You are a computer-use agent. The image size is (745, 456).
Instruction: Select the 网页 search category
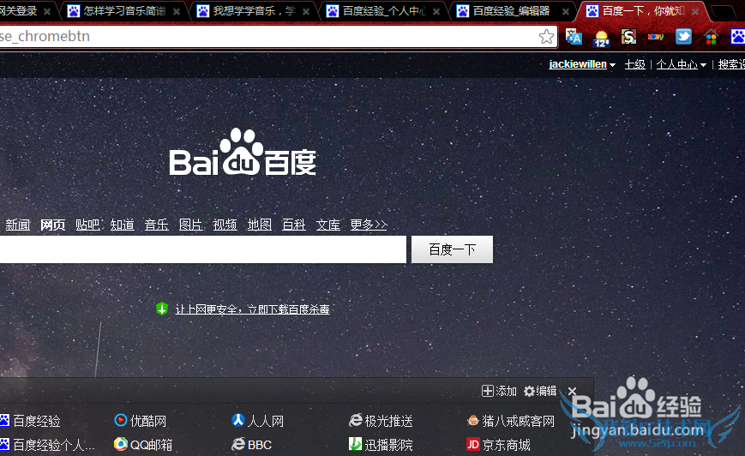[x=53, y=225]
